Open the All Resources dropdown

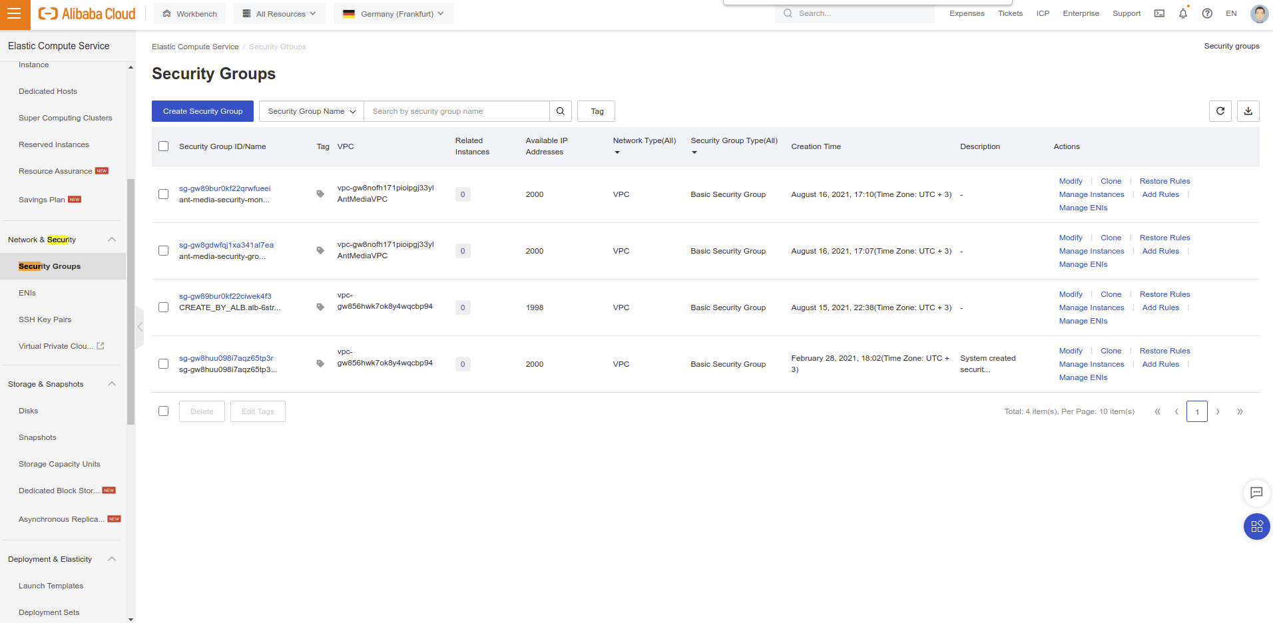(x=280, y=13)
